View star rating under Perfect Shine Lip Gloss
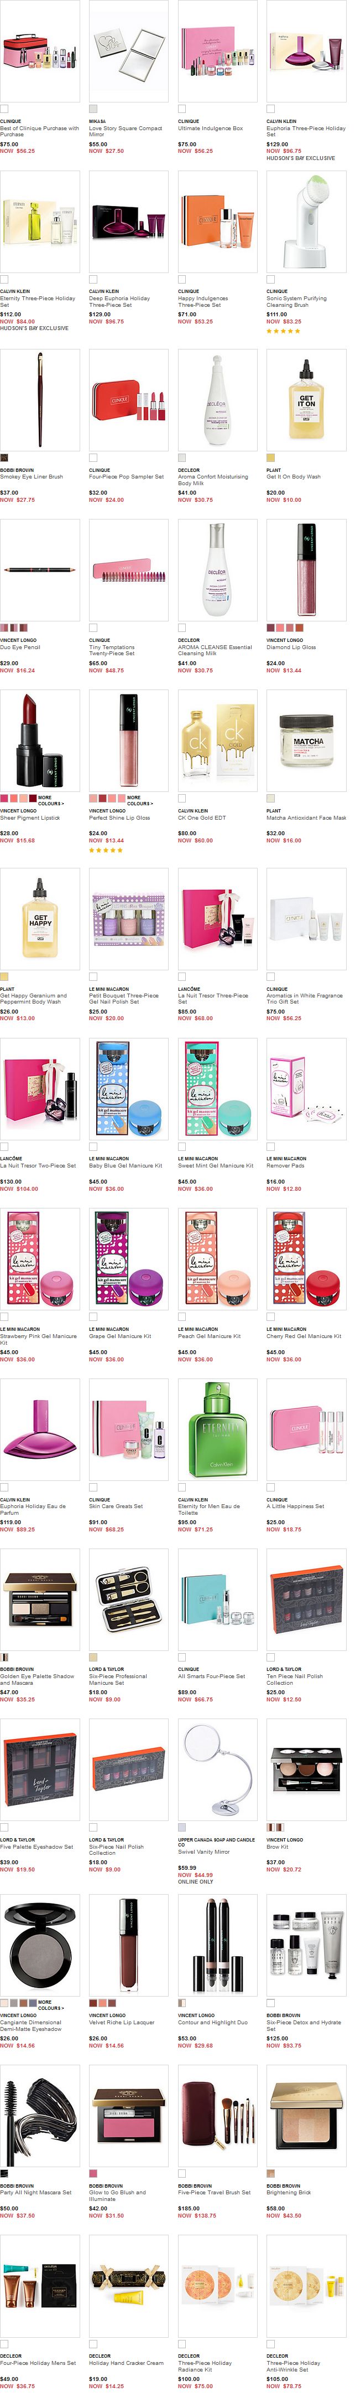Image resolution: width=355 pixels, height=2397 pixels. coord(106,850)
